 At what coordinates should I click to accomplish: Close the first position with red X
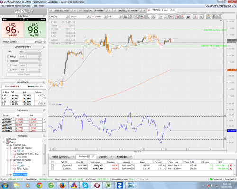click(231, 165)
